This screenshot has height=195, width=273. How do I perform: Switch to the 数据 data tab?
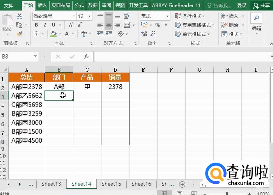[93, 5]
